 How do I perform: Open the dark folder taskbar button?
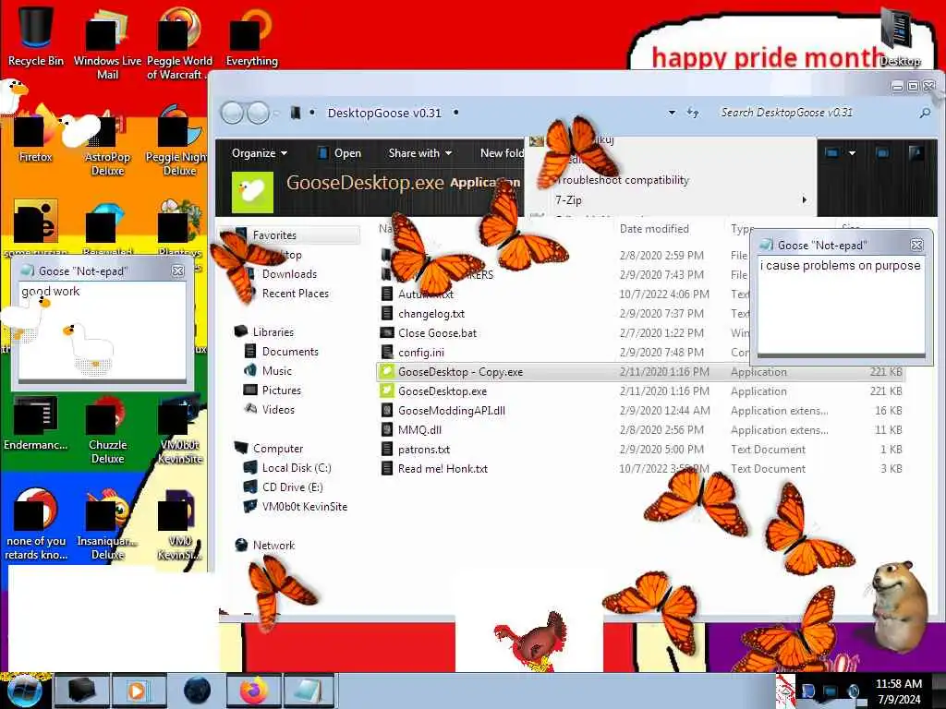click(82, 691)
